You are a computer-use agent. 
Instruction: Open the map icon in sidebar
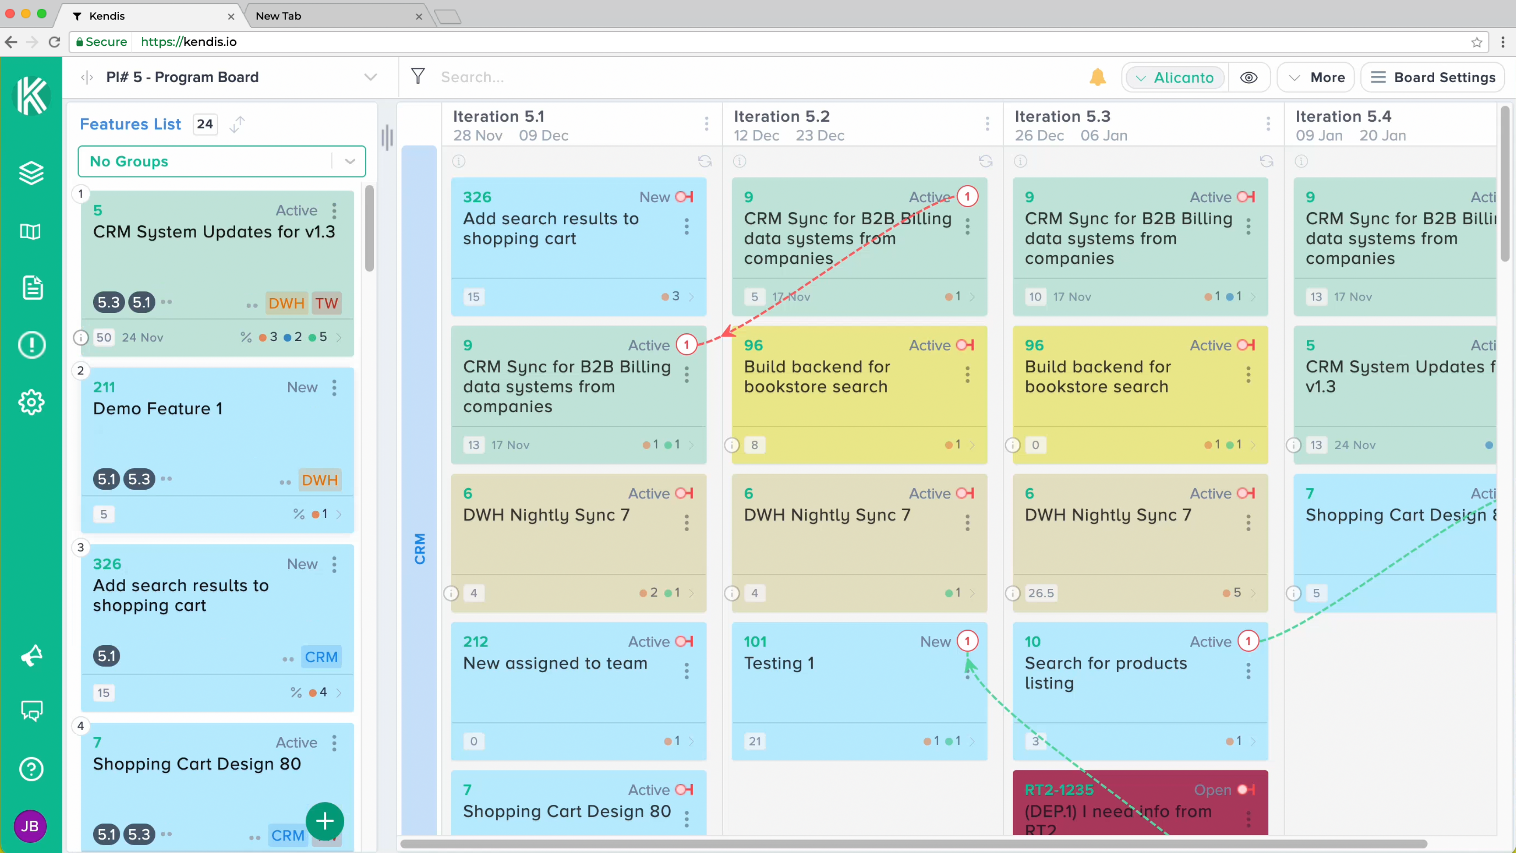(31, 231)
